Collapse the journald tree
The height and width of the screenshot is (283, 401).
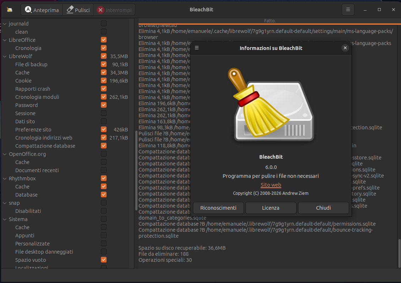coord(4,23)
